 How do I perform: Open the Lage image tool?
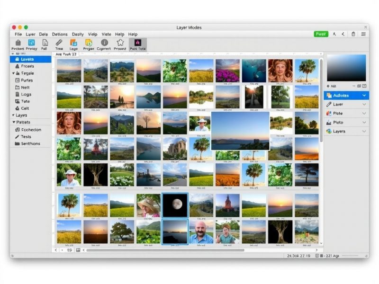coord(73,44)
